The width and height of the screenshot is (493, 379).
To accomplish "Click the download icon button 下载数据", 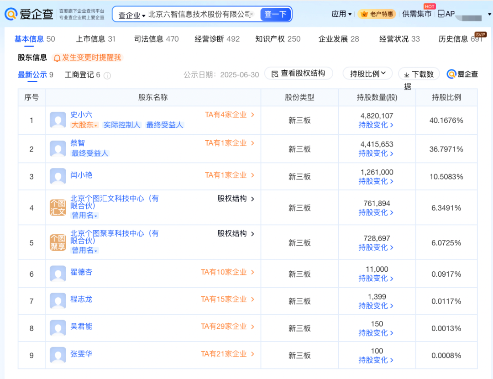I will click(x=419, y=74).
